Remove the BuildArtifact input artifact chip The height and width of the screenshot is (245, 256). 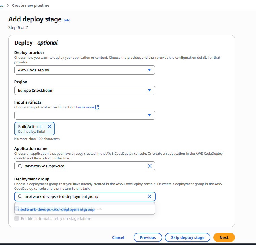tap(50, 126)
